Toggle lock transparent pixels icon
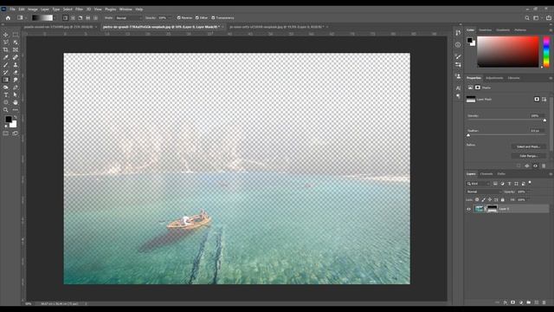 click(477, 200)
